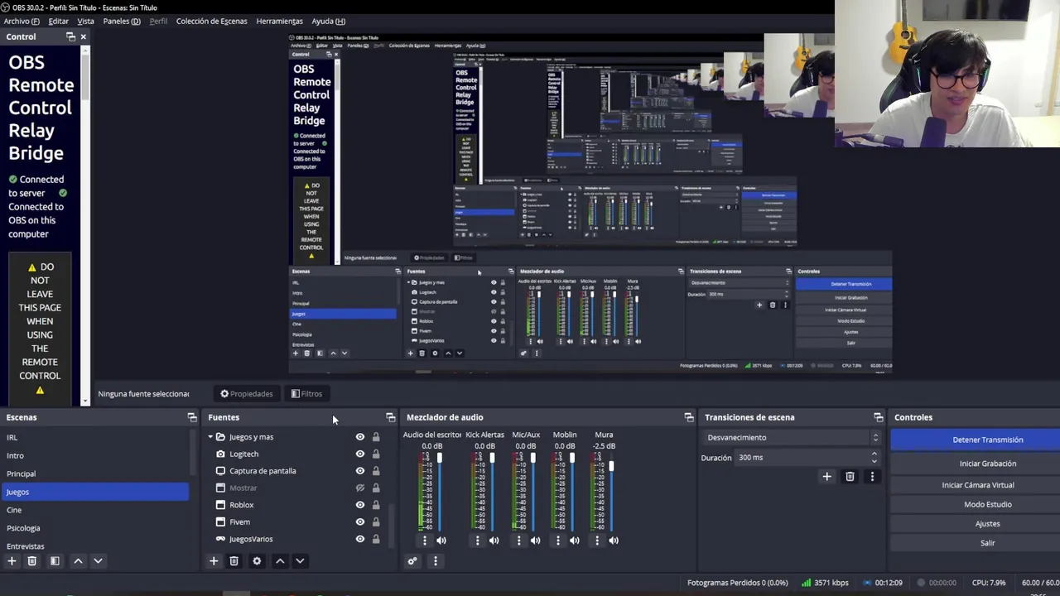This screenshot has width=1060, height=596.
Task: Move the source down in the Fuentes toolbar
Action: pyautogui.click(x=300, y=561)
